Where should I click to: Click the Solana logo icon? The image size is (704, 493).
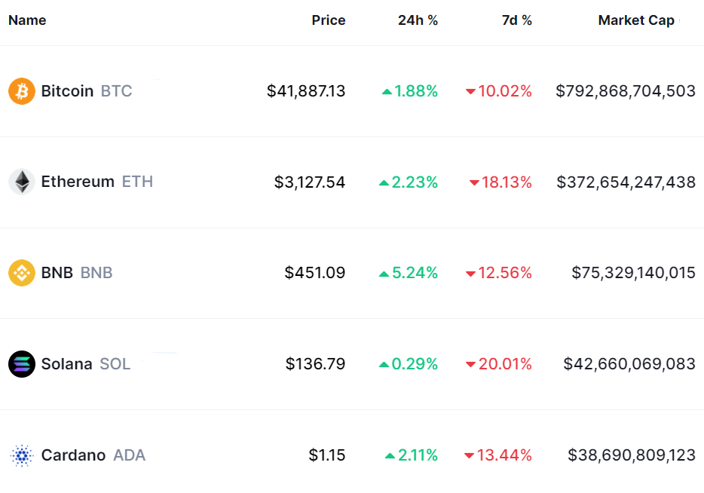pos(22,364)
